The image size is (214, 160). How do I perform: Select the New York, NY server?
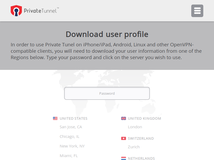pos(72,146)
